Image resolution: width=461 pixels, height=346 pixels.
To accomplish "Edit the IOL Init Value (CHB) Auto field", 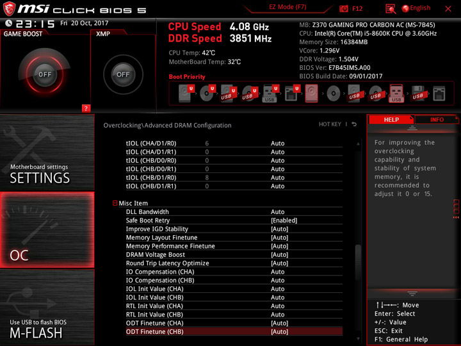I will click(277, 297).
